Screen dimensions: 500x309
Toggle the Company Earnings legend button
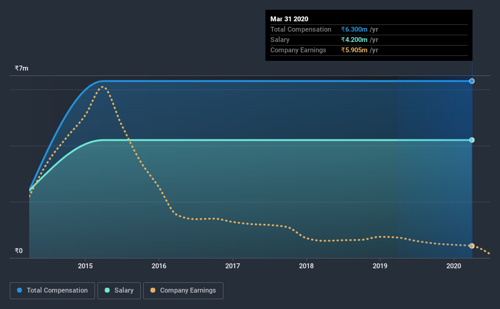[x=183, y=291]
